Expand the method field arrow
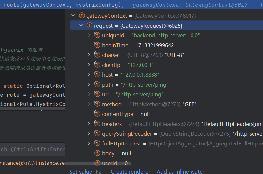This screenshot has height=174, width=263. point(89,104)
